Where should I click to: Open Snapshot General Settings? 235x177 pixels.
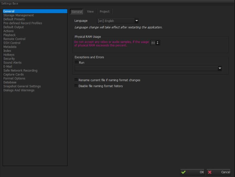click(x=22, y=86)
